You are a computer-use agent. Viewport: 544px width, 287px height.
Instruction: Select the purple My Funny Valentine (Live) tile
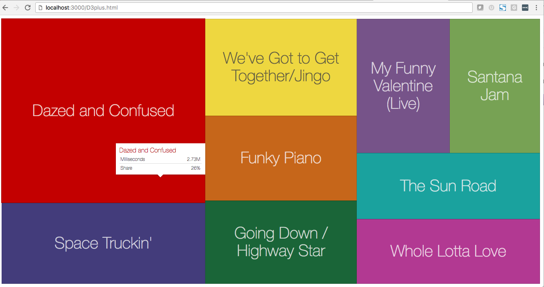[x=403, y=86]
